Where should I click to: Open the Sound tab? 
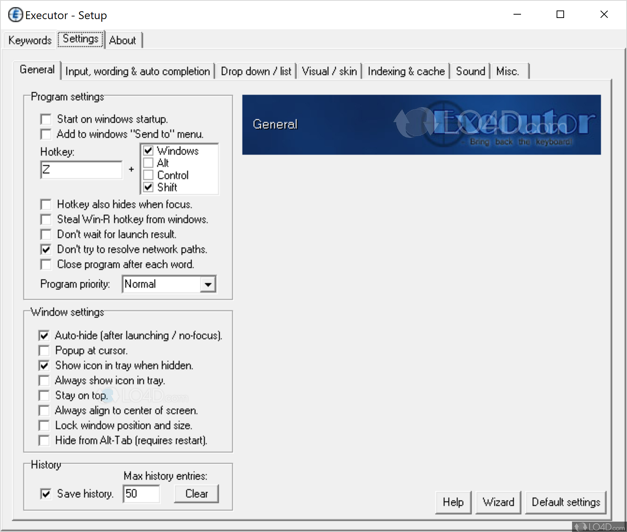coord(470,71)
